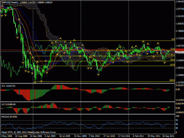
Task: Click the 24 Aug 2008 date label
Action: click(21, 136)
